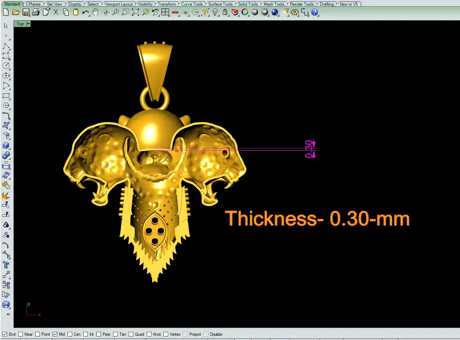Click the Top viewport title label
The height and width of the screenshot is (340, 460).
click(20, 24)
